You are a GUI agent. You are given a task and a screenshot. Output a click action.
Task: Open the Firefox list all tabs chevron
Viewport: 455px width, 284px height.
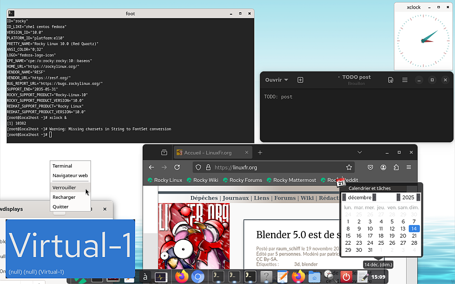tap(360, 152)
